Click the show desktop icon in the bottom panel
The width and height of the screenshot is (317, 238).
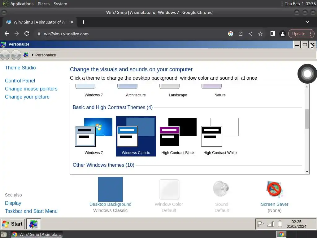click(x=4, y=235)
